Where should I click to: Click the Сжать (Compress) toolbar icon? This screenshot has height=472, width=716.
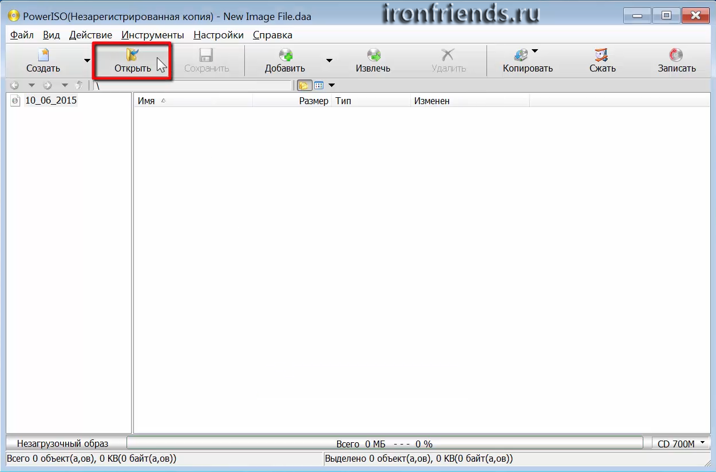[602, 55]
